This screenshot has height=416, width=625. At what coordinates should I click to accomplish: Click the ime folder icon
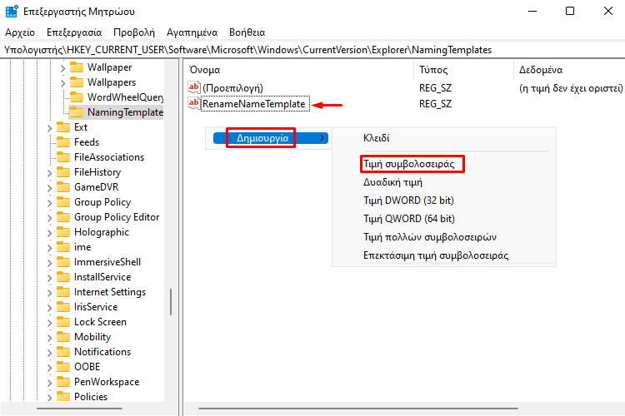tap(63, 247)
